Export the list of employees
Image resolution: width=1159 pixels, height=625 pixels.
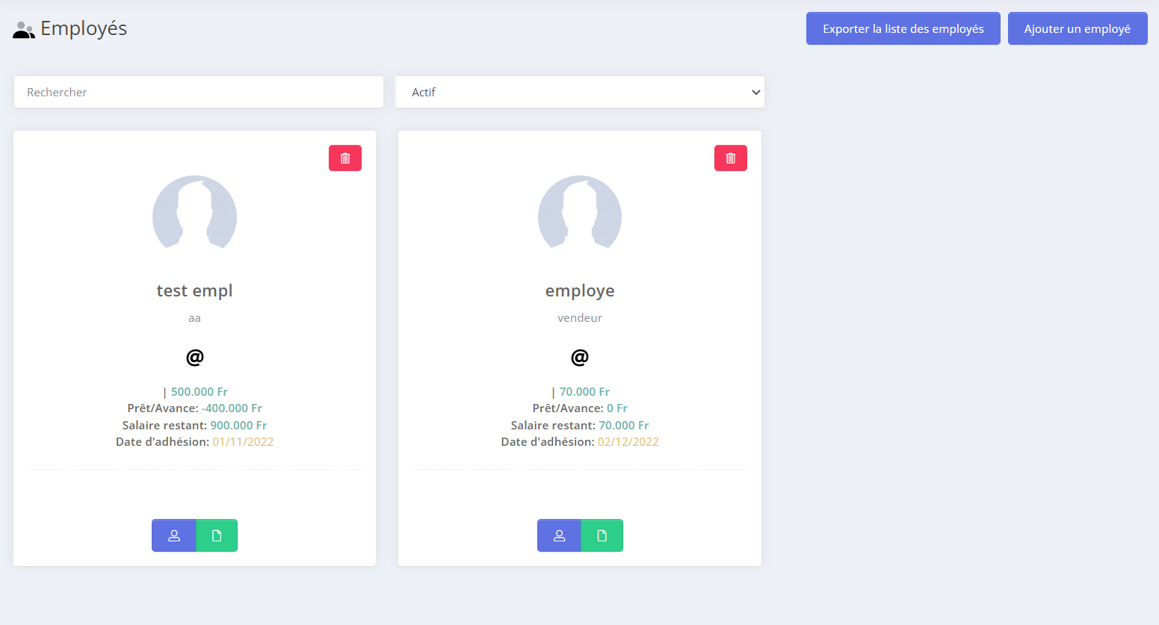pyautogui.click(x=903, y=28)
